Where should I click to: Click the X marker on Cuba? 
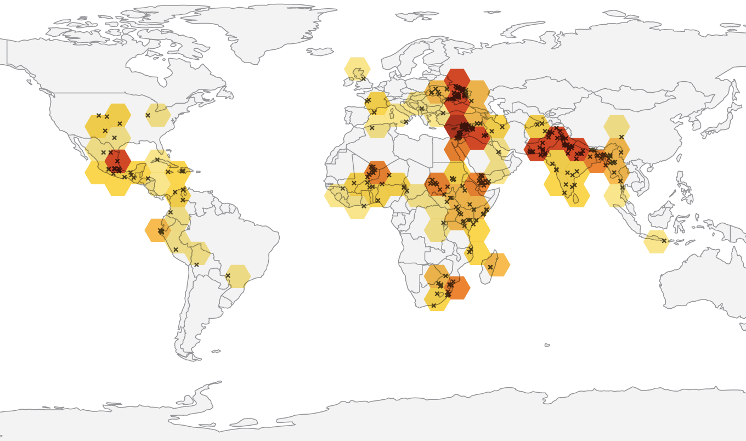click(157, 159)
